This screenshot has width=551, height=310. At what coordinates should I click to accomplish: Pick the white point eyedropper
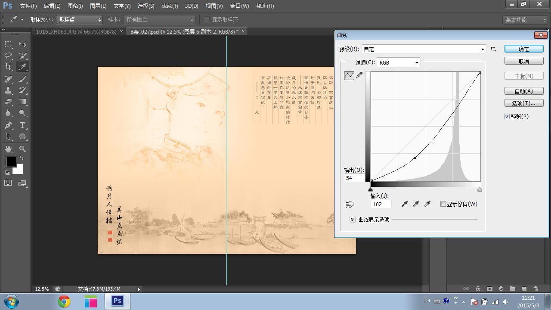click(x=427, y=204)
